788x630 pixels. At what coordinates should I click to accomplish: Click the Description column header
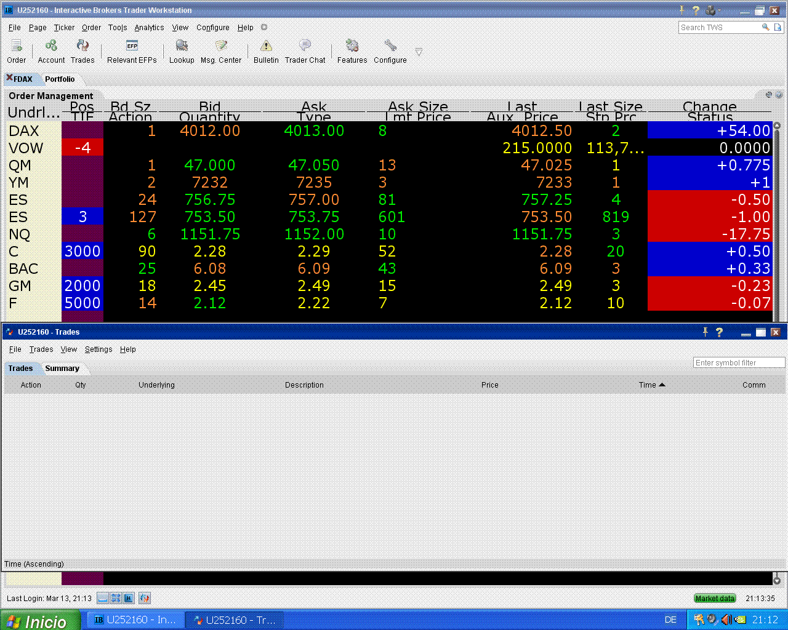click(x=304, y=385)
